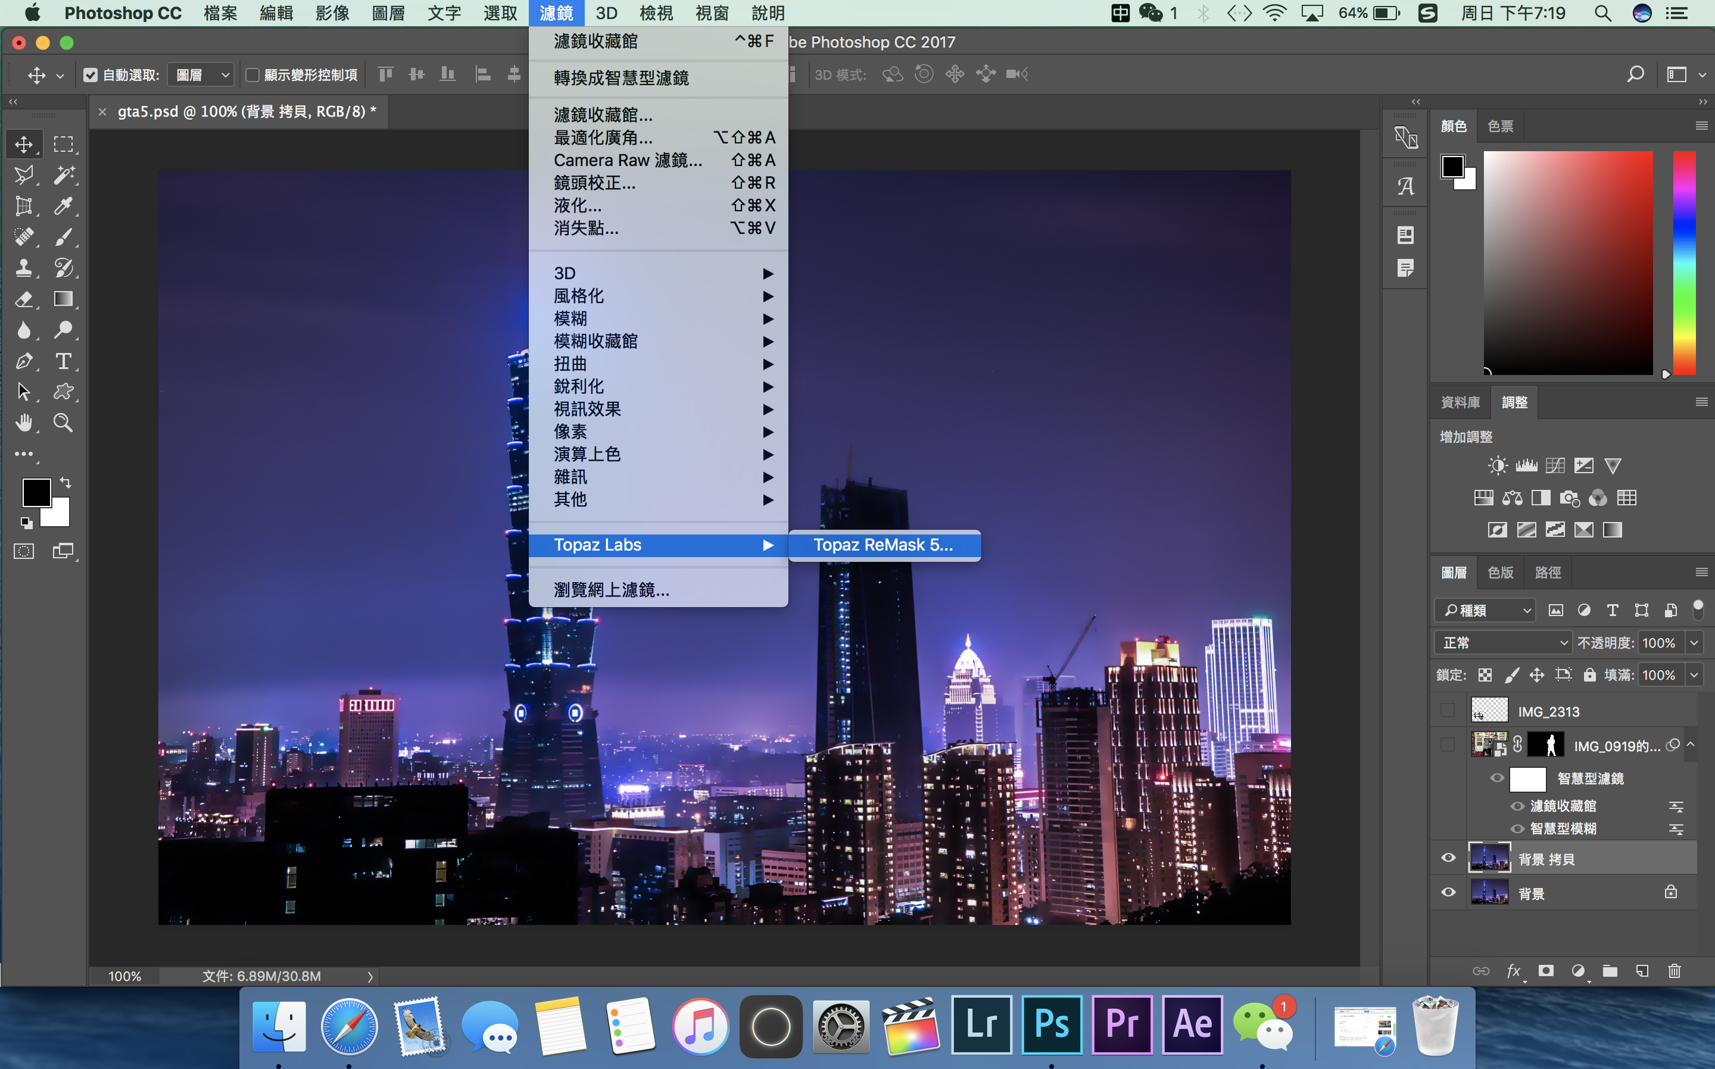Add a layer mask to the layer
Screen dimensions: 1715x1069
point(1546,971)
